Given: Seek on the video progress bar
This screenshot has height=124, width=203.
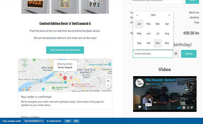Looking at the screenshot, I should [x=162, y=108].
